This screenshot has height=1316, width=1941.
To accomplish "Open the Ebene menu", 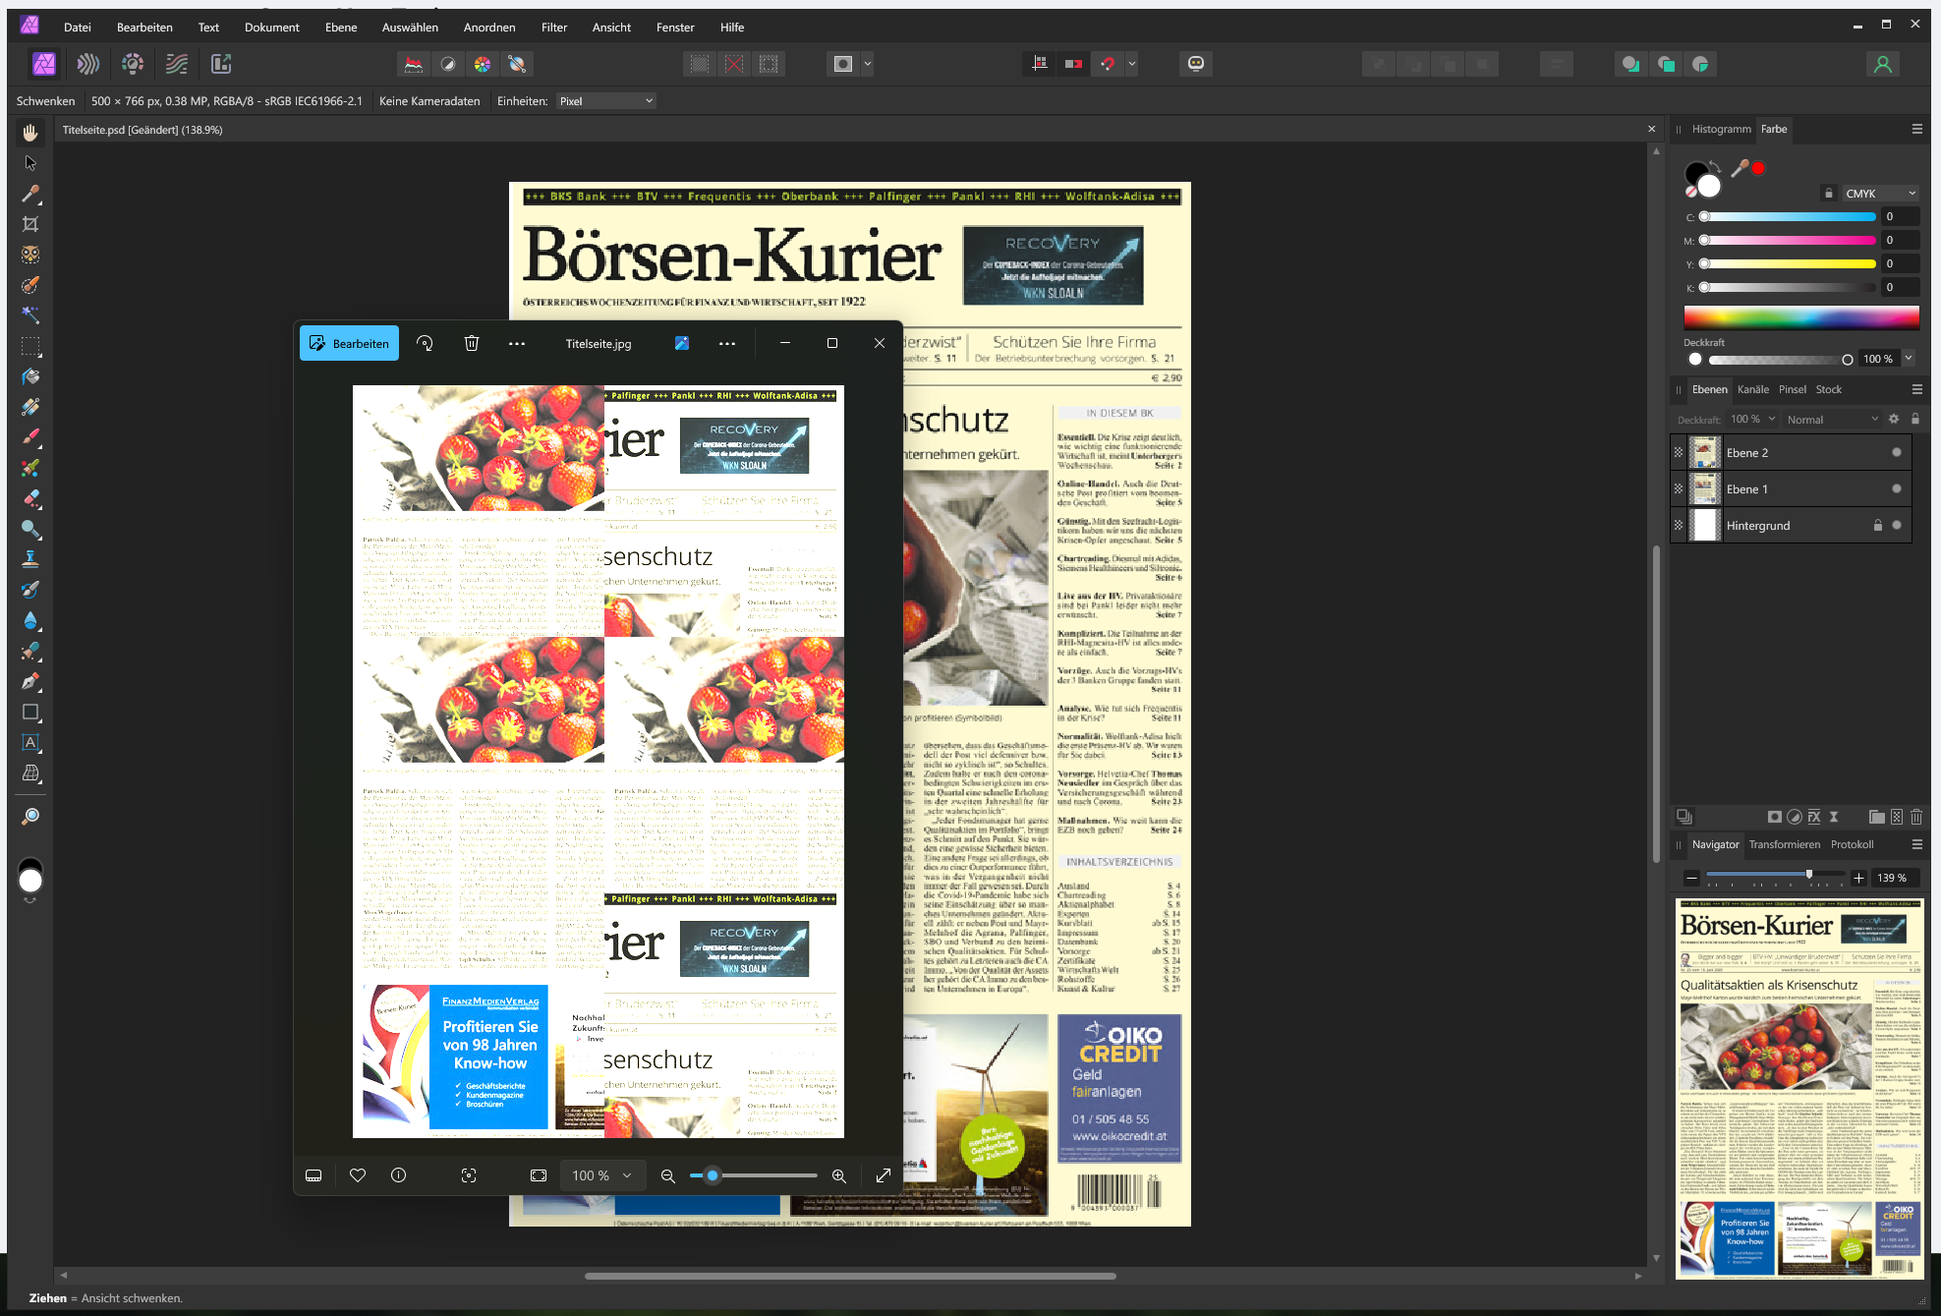I will [341, 28].
